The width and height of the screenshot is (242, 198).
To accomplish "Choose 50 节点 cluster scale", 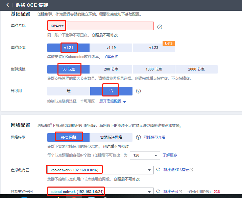I will click(x=68, y=69).
